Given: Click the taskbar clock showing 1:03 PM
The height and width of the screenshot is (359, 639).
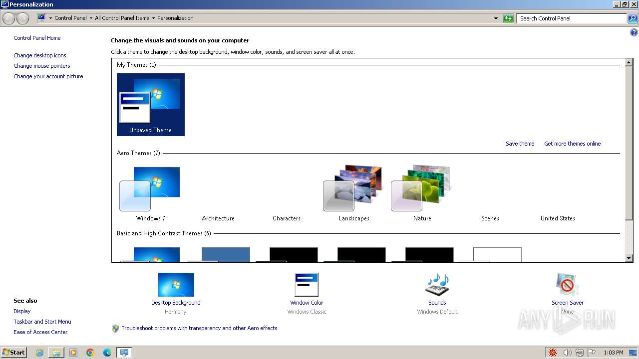Looking at the screenshot, I should [x=613, y=353].
